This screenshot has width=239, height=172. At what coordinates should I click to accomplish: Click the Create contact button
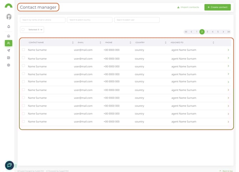[x=218, y=7]
